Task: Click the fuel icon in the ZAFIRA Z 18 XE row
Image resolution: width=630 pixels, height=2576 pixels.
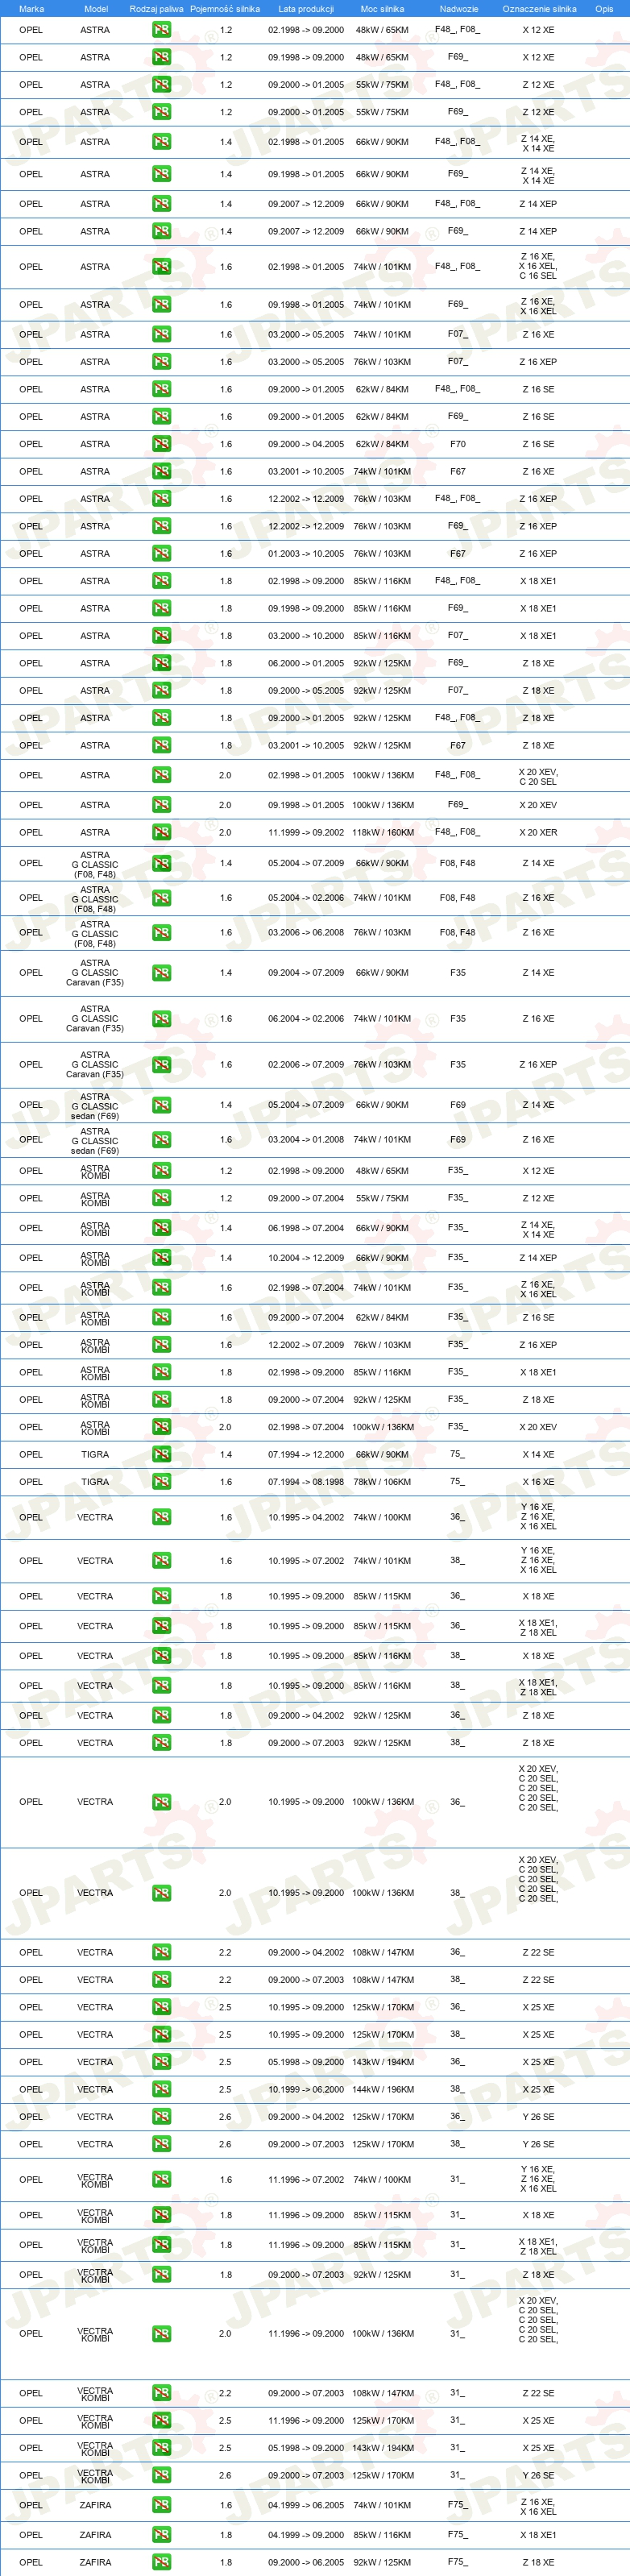Action: [x=161, y=2562]
